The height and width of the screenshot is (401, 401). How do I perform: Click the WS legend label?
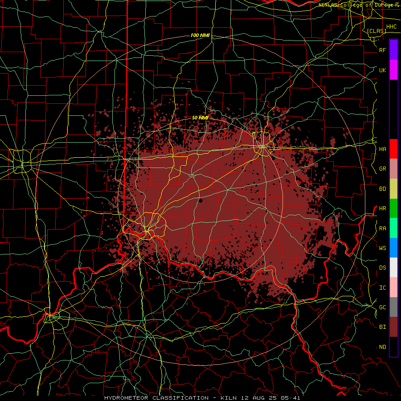coord(382,248)
